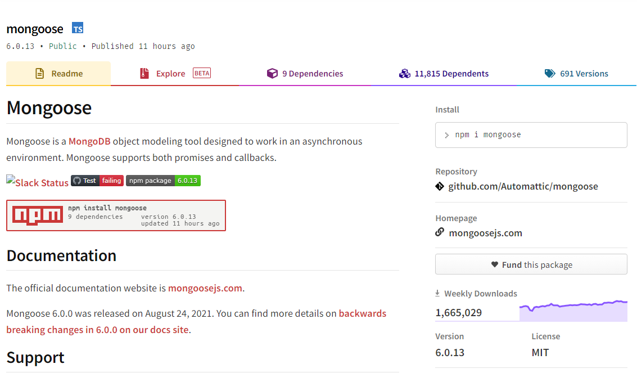
Task: Click the 1,665,029 downloads count
Action: 459,313
